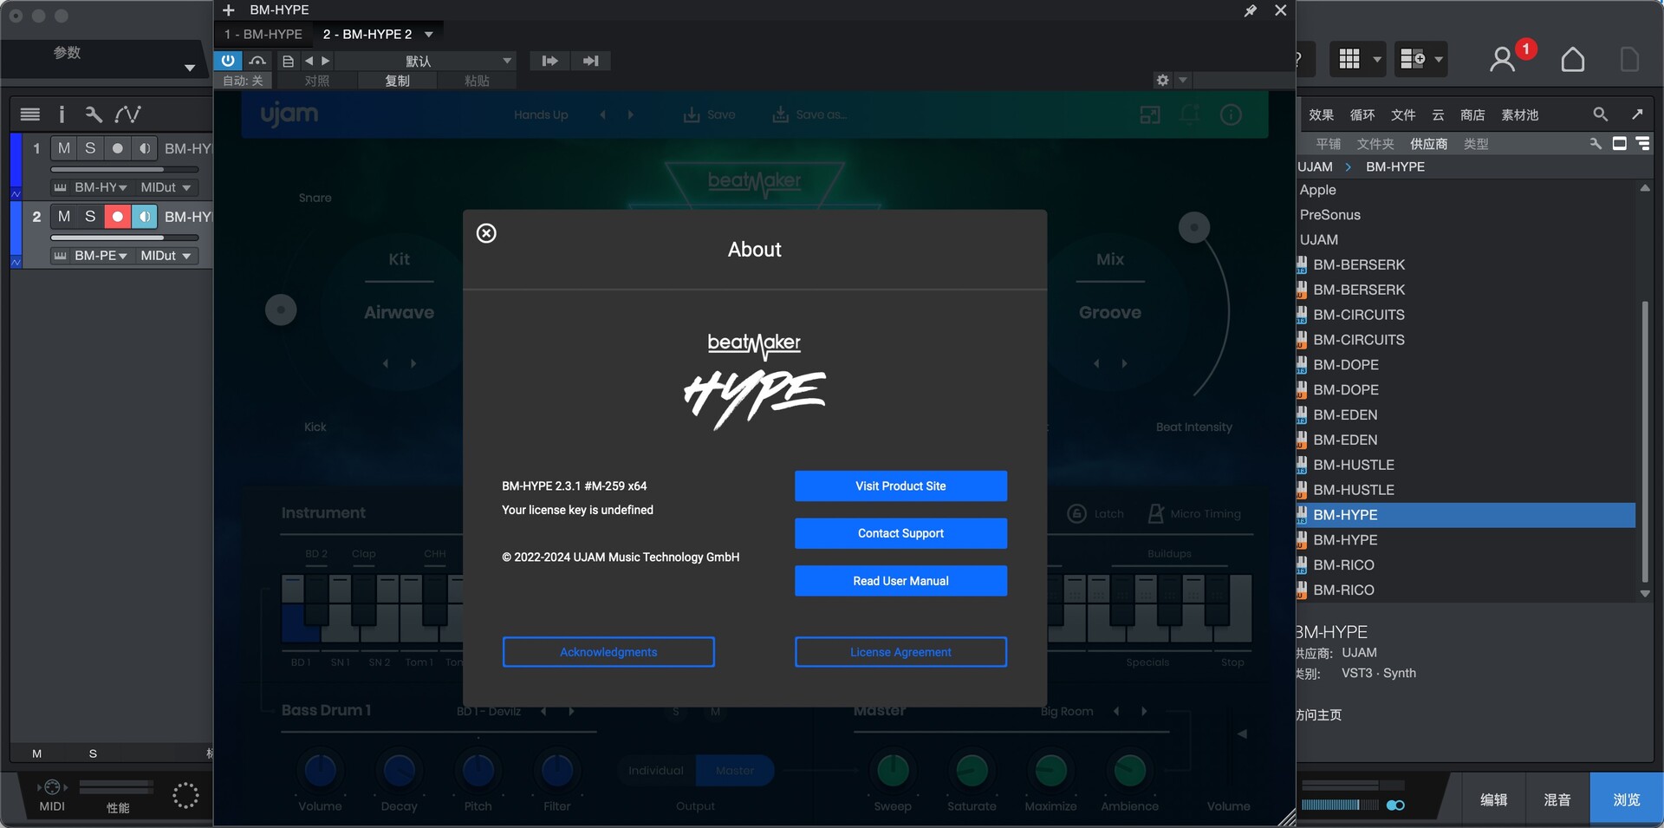This screenshot has height=828, width=1664.
Task: Click the route-out arrow icon in plugin toolbar
Action: (x=591, y=61)
